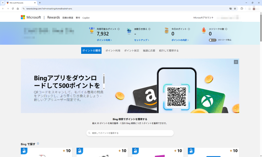Click the Rewards header link

(x=53, y=17)
